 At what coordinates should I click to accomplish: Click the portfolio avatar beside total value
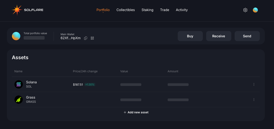click(x=16, y=36)
